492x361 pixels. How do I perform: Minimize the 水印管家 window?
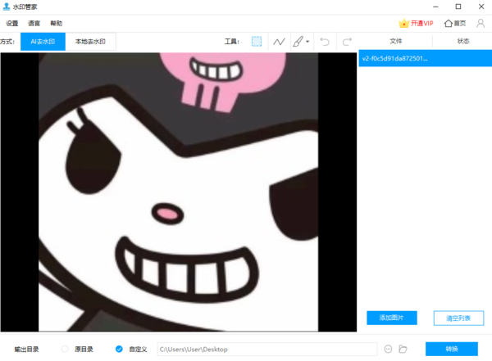coord(435,7)
